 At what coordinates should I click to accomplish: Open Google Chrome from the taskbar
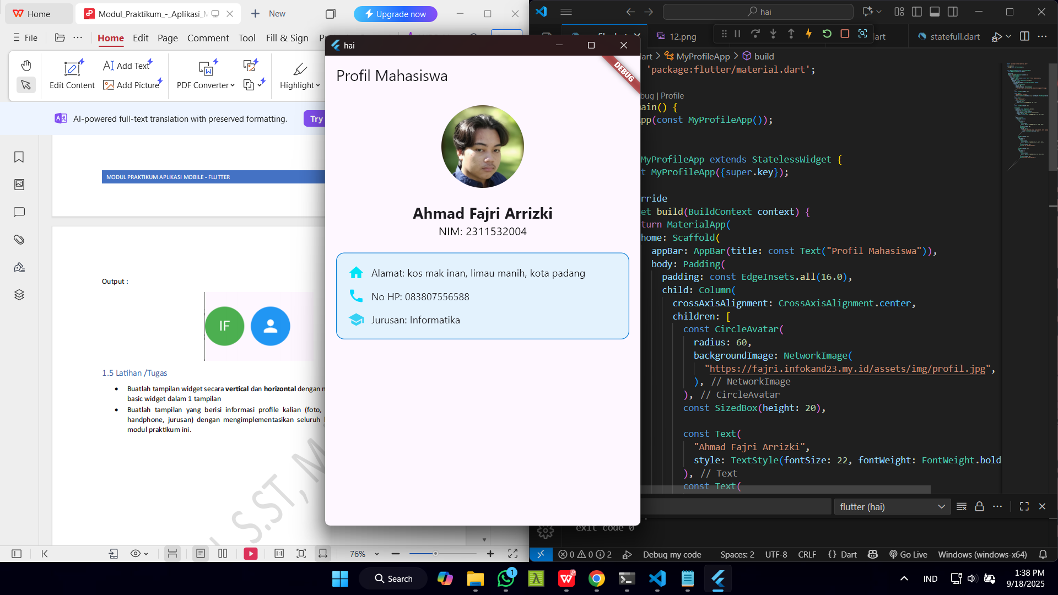point(596,578)
